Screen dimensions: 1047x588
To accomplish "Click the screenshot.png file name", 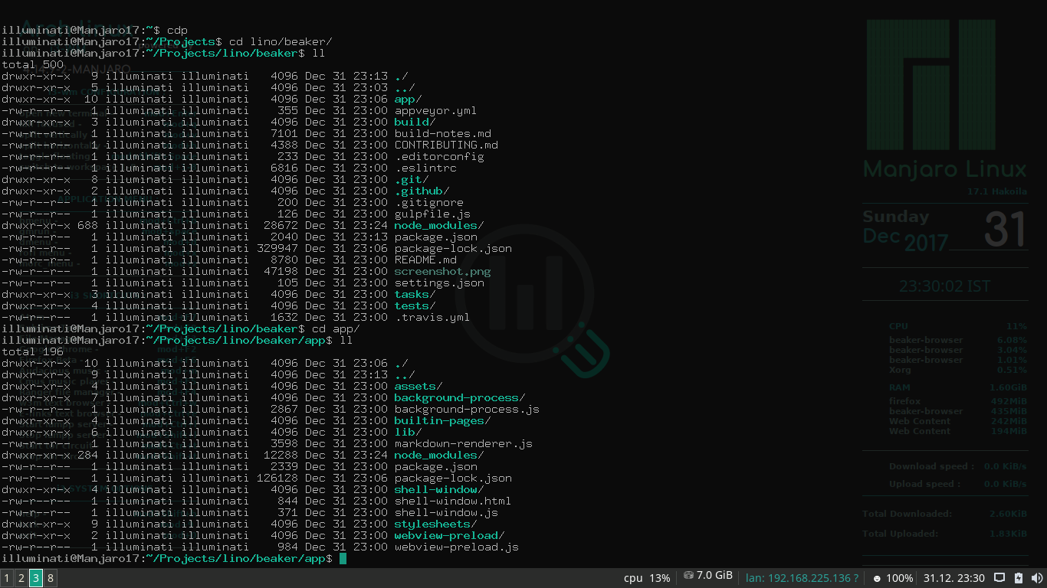I will click(x=442, y=272).
